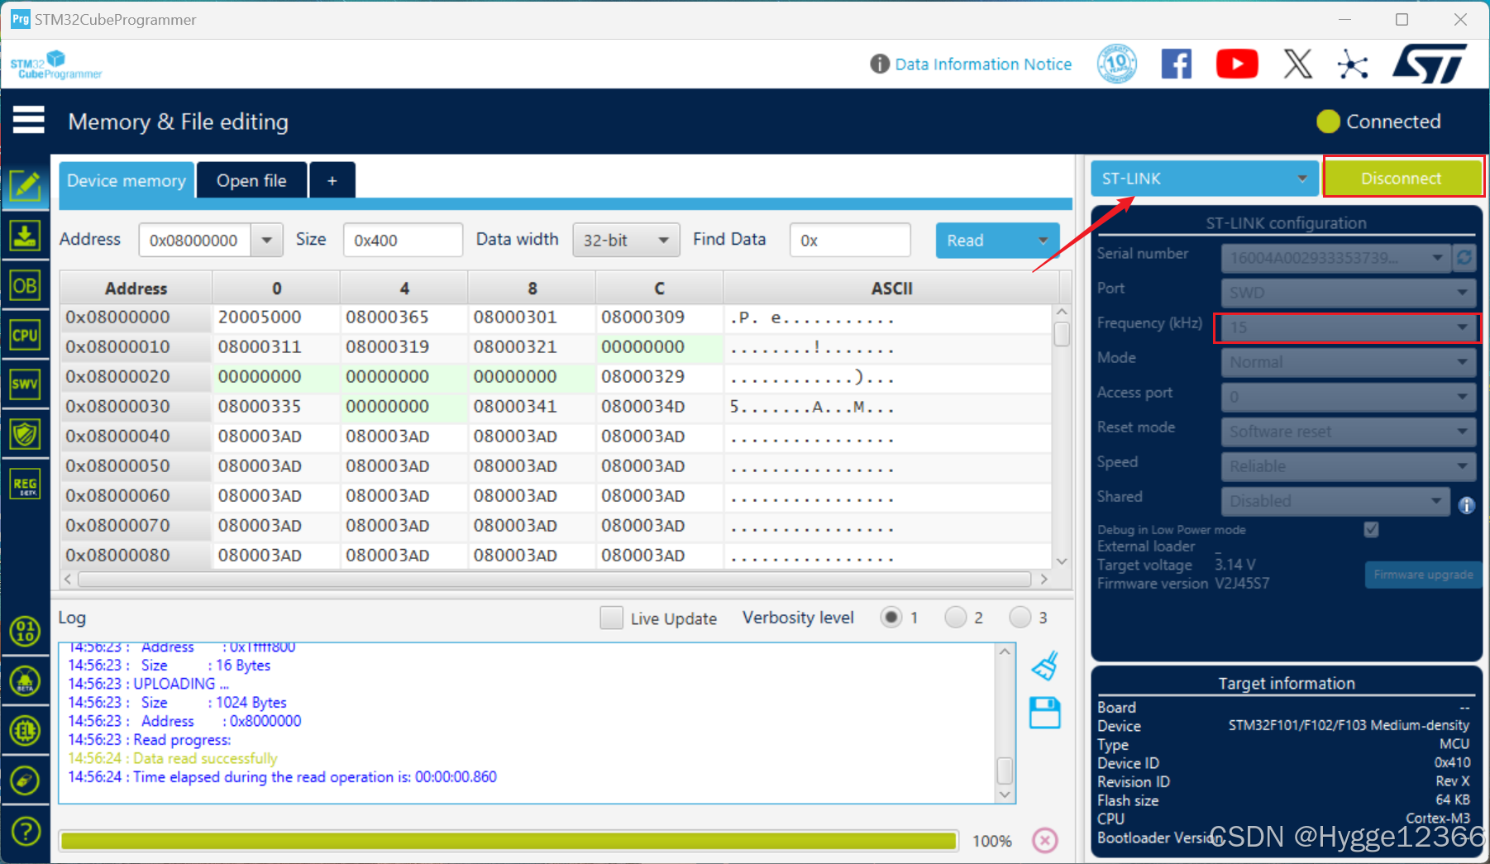
Task: Expand the Read button dropdown arrow
Action: tap(1043, 241)
